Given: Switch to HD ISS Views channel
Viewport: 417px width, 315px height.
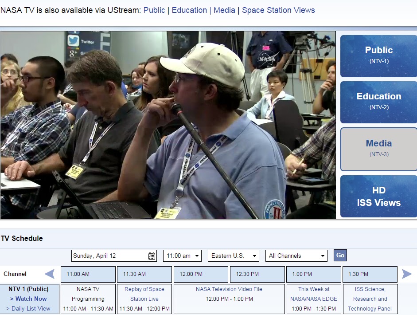Looking at the screenshot, I should point(378,196).
